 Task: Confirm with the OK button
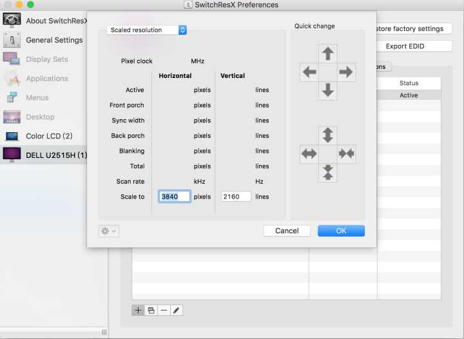point(341,231)
